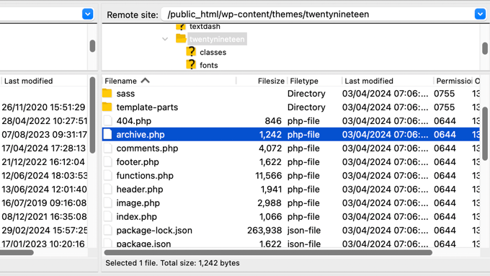This screenshot has width=490, height=276.
Task: Click the index.php file icon
Action: [108, 217]
